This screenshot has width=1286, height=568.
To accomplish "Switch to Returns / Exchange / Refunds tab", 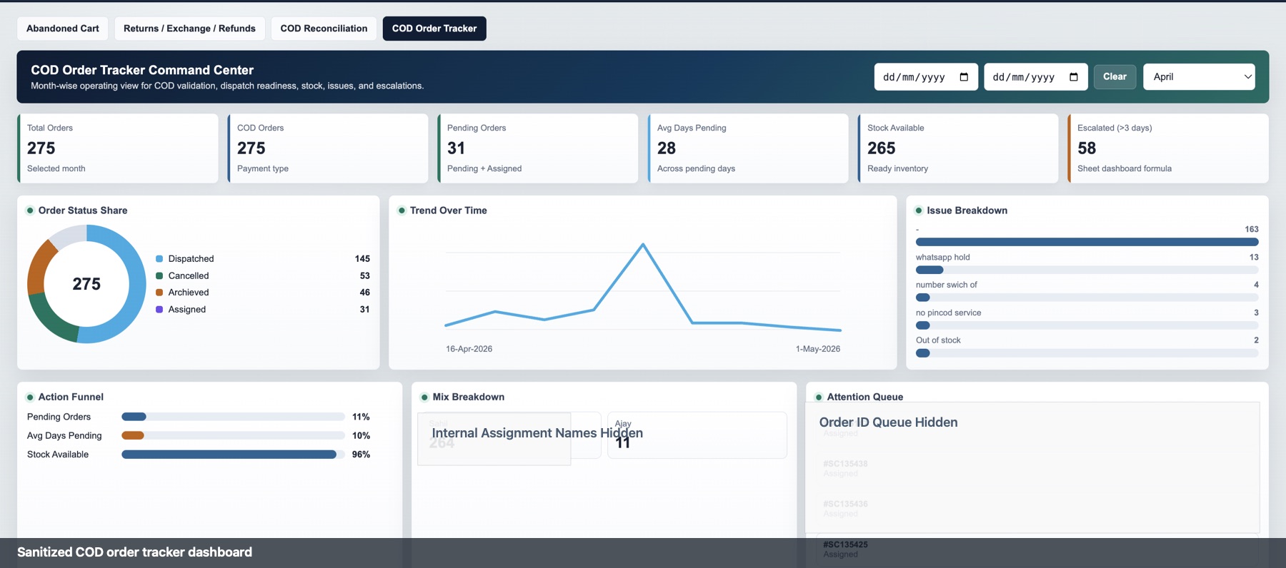I will (x=189, y=29).
